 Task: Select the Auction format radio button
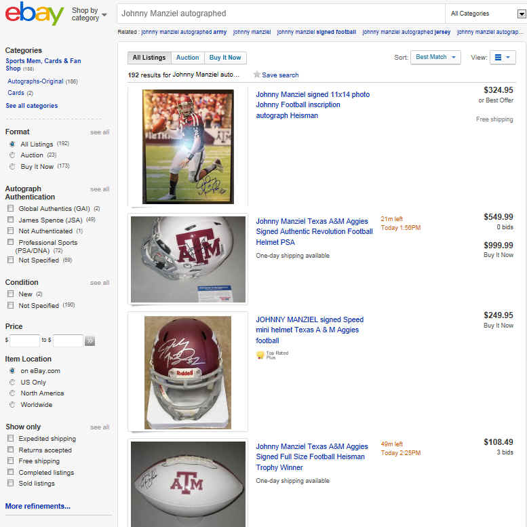tap(12, 155)
